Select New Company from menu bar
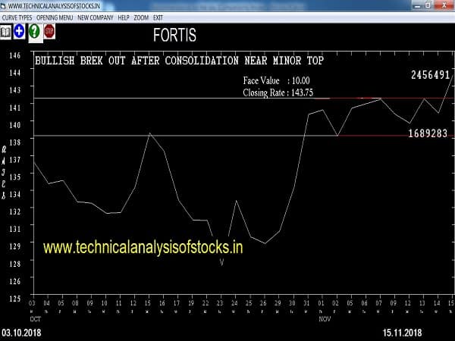The height and width of the screenshot is (341, 455). pos(95,16)
